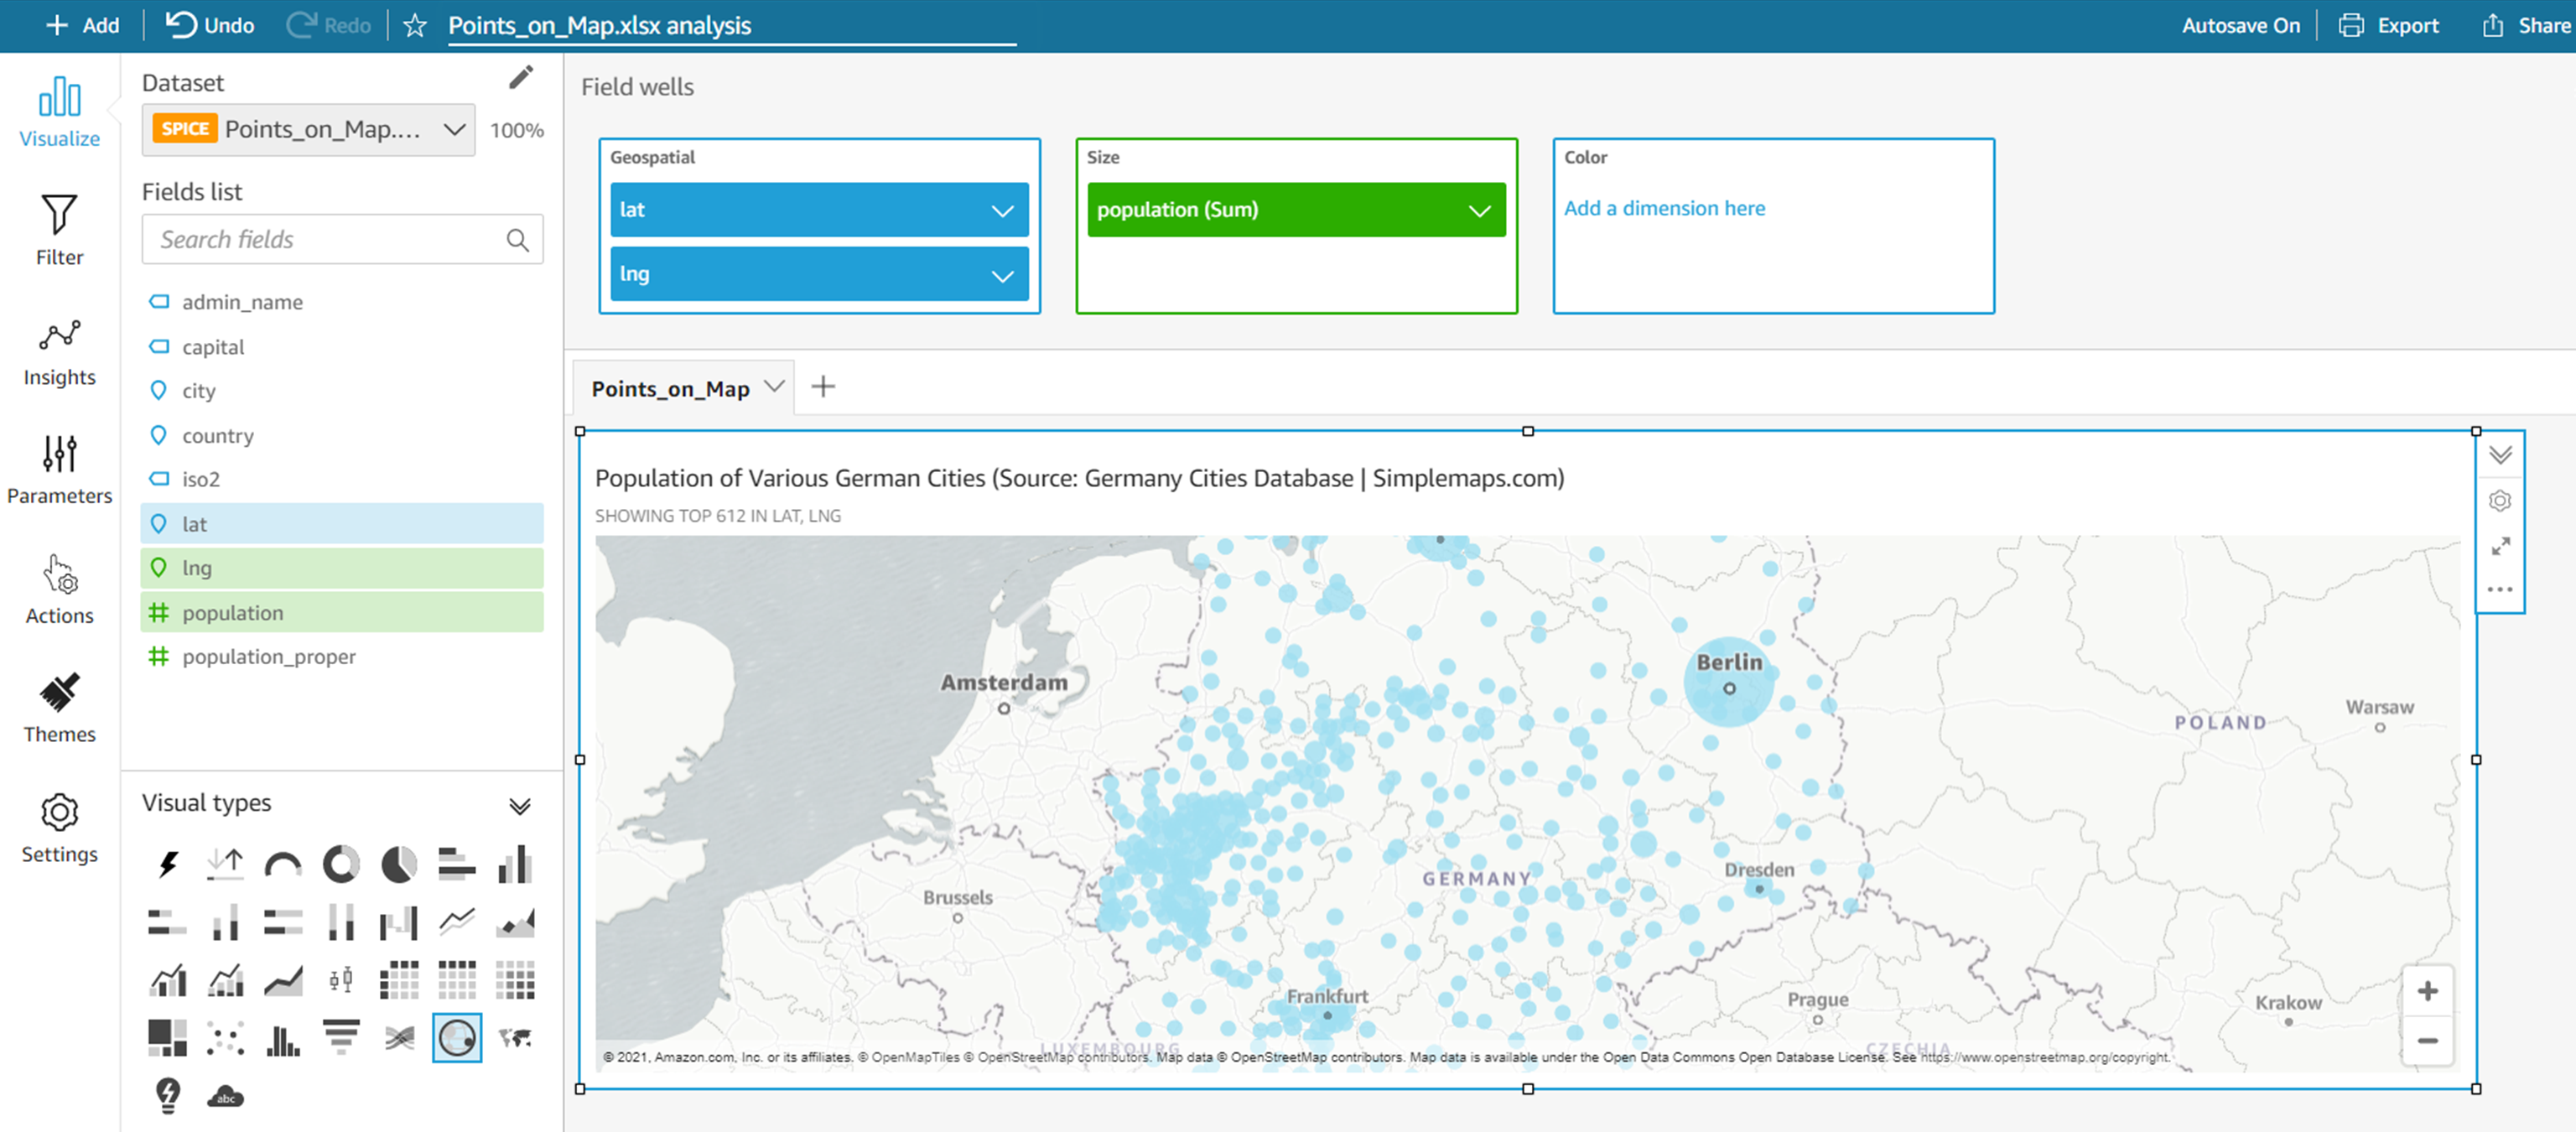Zoom in on the map

[x=2427, y=991]
